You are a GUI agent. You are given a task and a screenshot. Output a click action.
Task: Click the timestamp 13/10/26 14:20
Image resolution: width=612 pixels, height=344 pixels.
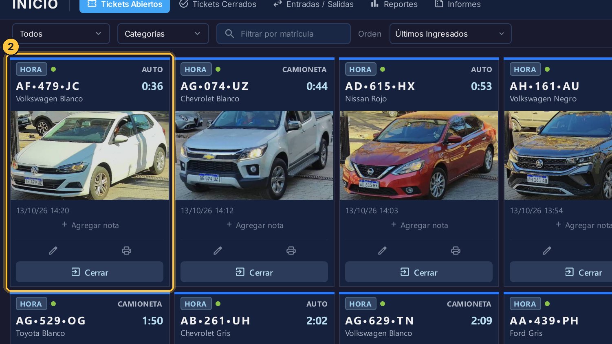tap(43, 210)
